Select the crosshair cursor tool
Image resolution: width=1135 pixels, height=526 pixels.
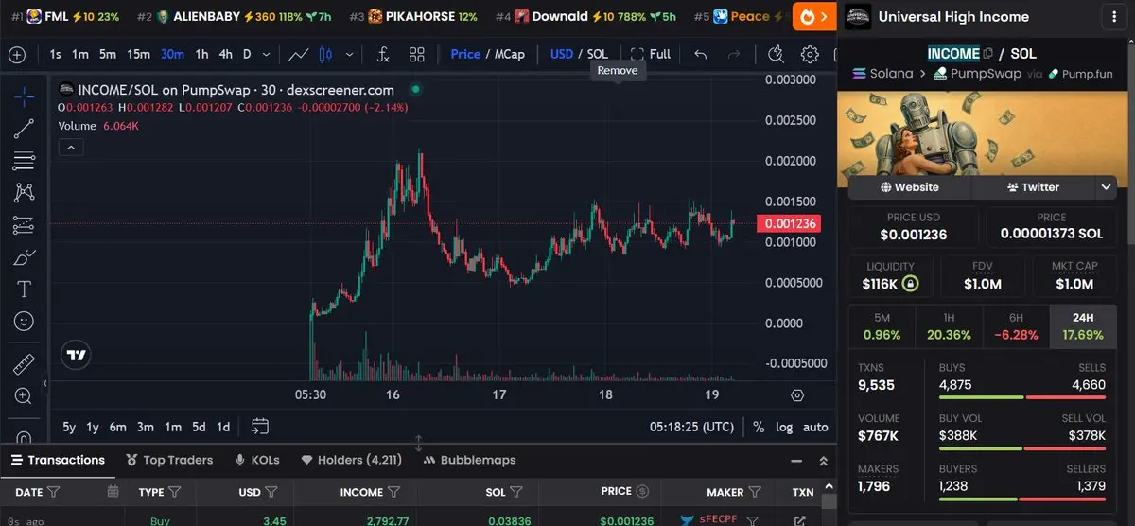pyautogui.click(x=25, y=96)
